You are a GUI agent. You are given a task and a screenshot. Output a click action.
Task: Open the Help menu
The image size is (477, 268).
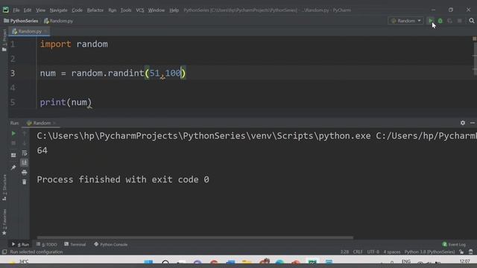tap(174, 10)
